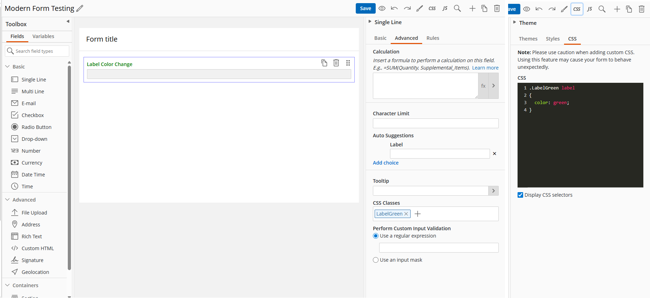Select the Fields tab in Toolbox
The height and width of the screenshot is (298, 650).
(17, 36)
